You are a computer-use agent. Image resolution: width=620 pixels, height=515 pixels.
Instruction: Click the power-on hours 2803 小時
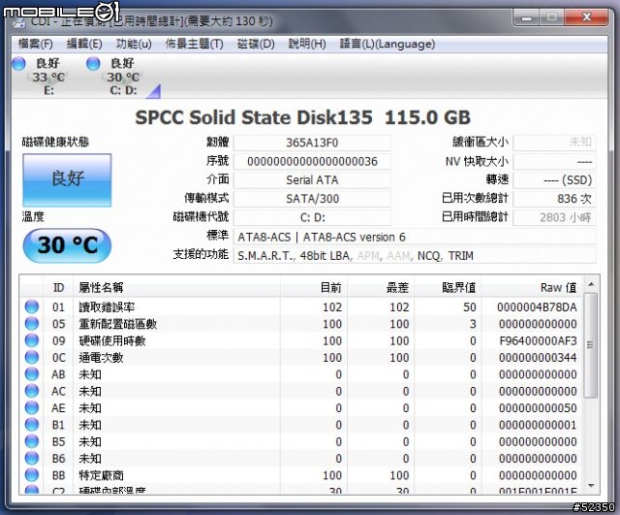tap(554, 217)
